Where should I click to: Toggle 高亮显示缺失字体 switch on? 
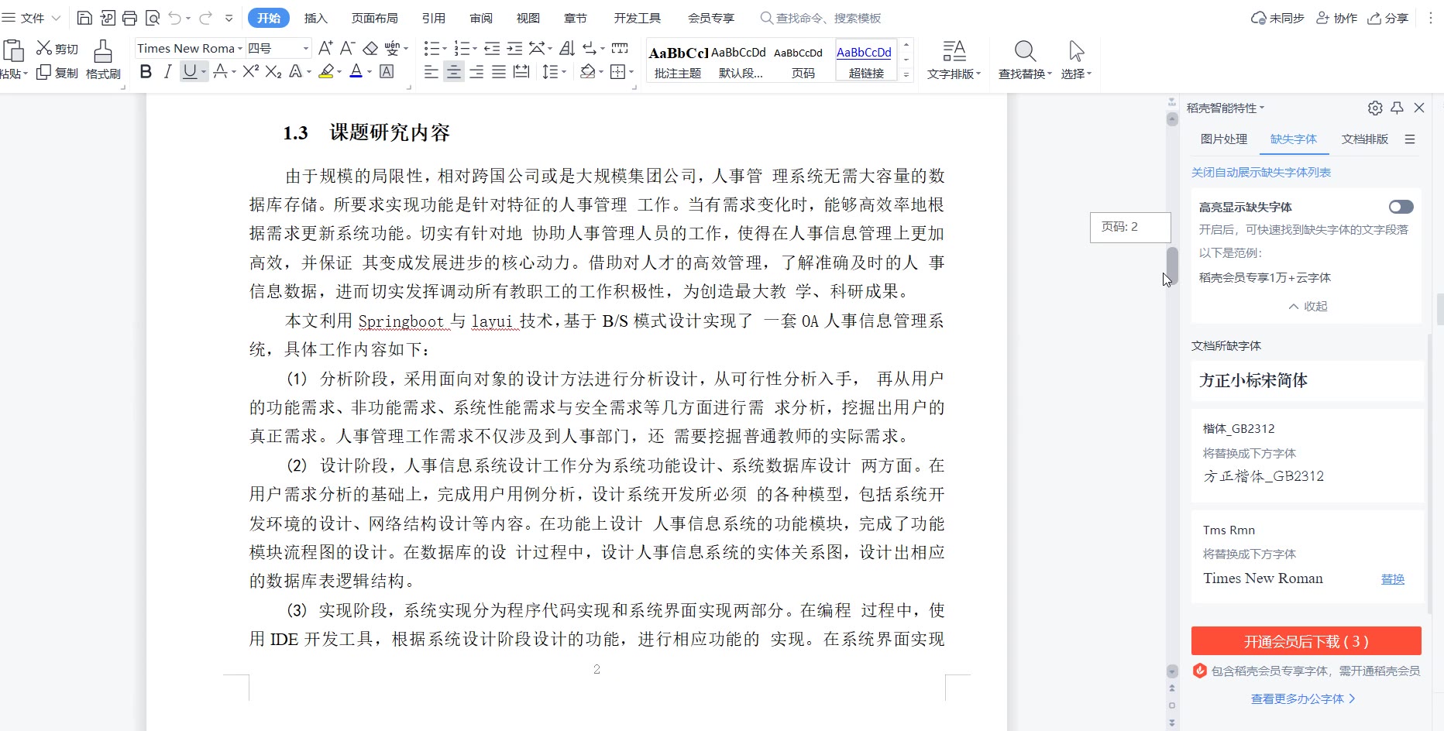pos(1401,207)
